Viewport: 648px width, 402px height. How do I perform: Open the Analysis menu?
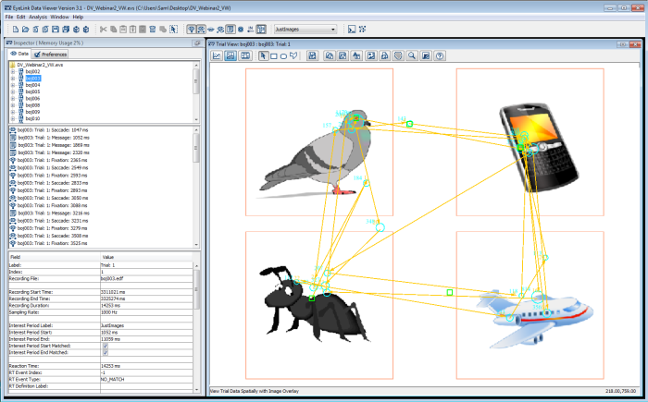click(38, 17)
